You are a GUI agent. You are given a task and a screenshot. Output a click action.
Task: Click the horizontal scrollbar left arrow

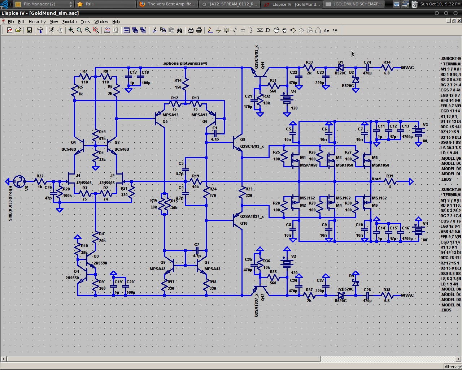4,359
